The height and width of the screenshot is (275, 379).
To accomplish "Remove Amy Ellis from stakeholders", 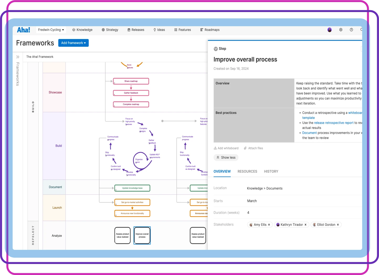I will pos(269,224).
